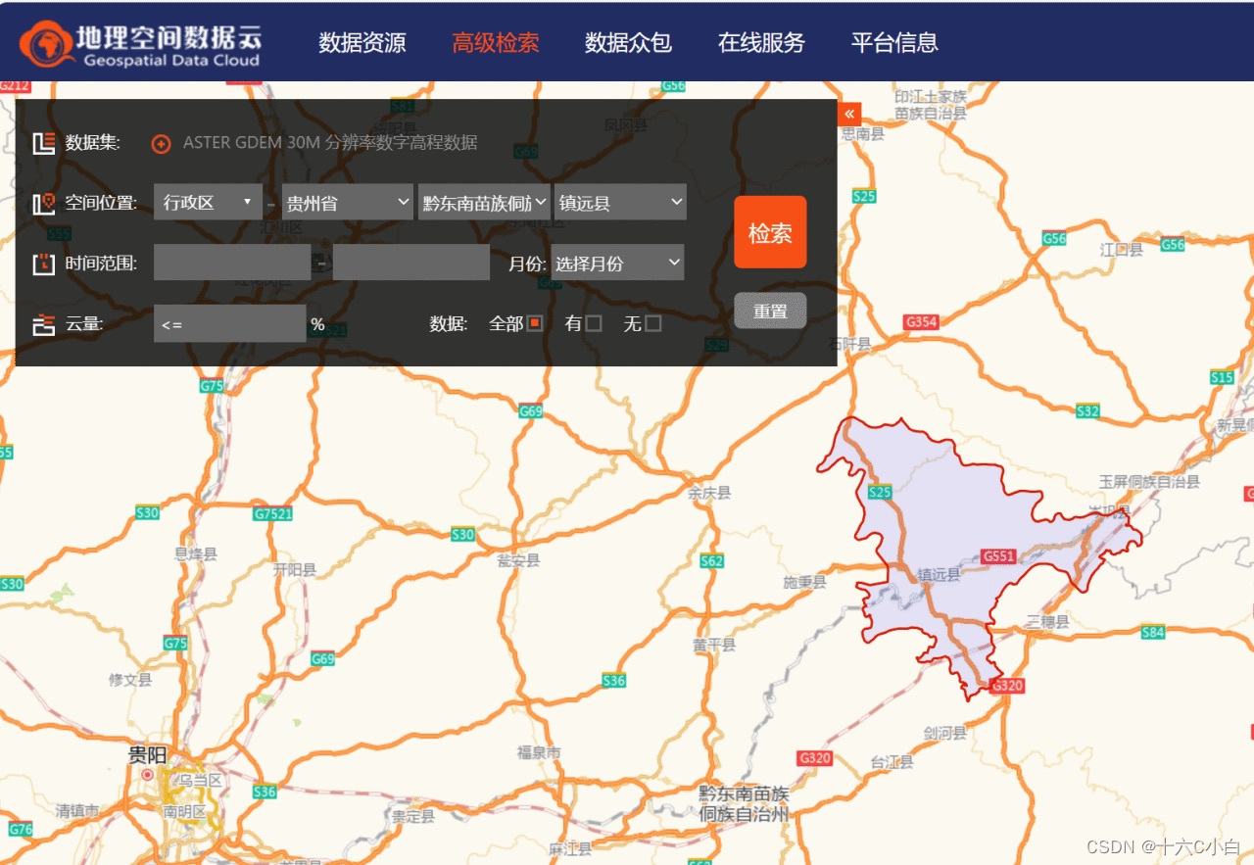
Task: Click the 思南县 label on map
Action: tap(863, 134)
